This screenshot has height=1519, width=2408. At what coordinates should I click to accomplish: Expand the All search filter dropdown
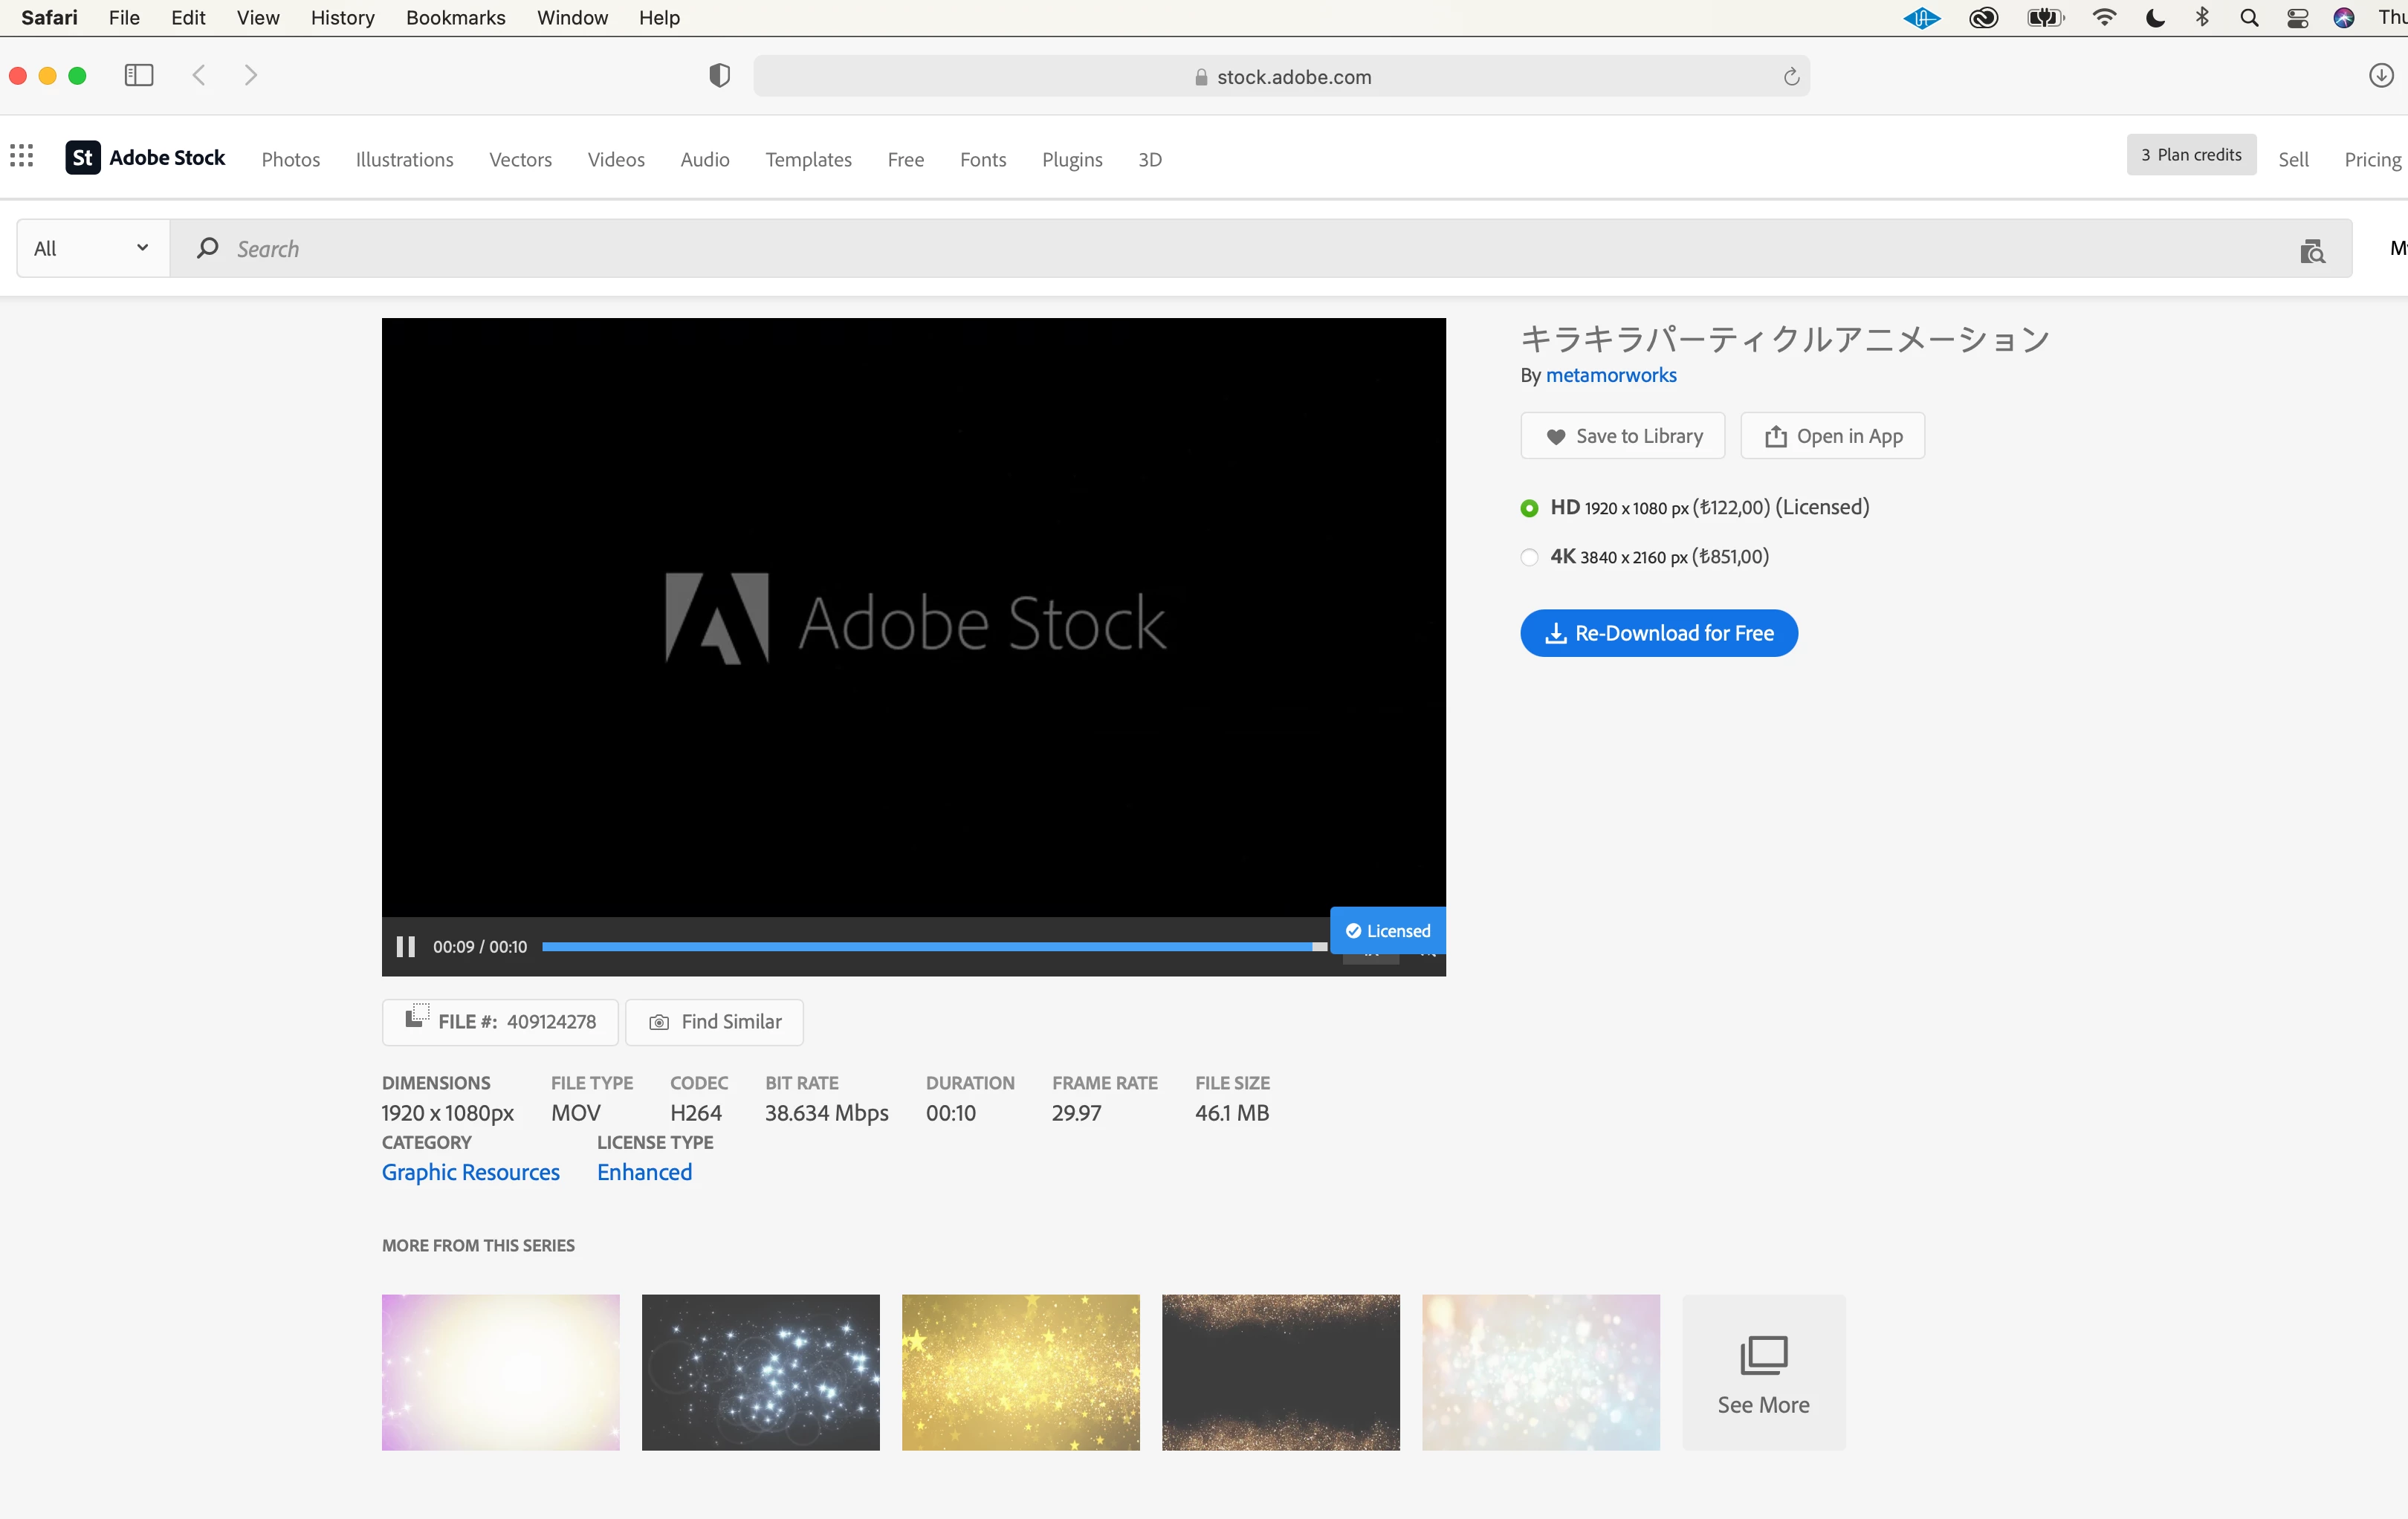point(92,248)
